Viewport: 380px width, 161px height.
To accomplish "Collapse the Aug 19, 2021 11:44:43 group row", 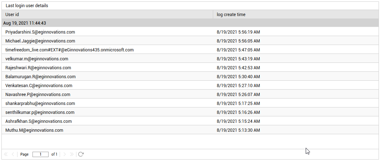I will coord(190,23).
